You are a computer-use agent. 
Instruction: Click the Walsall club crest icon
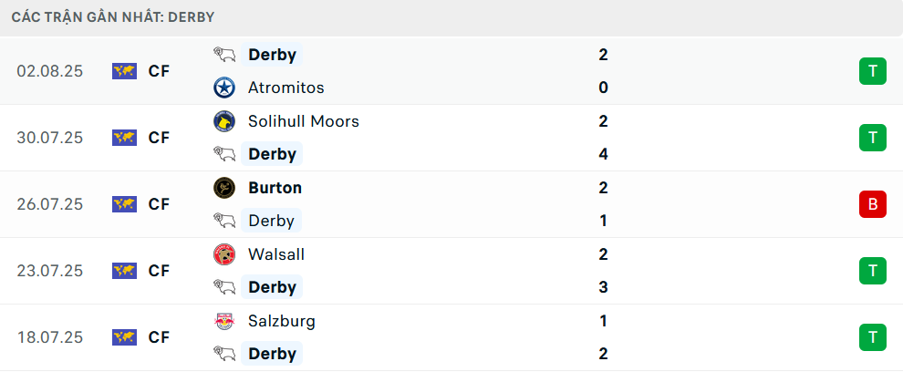tap(224, 254)
